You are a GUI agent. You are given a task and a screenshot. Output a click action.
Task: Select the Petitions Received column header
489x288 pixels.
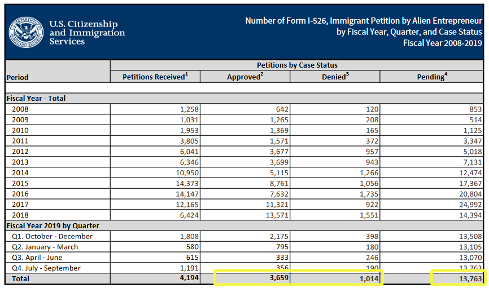(x=155, y=77)
